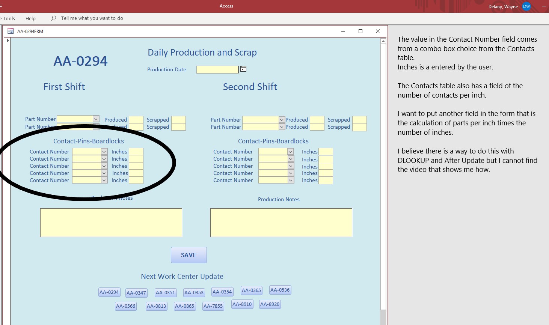
Task: Expand first Contact Number dropdown in First Shift
Action: [x=104, y=152]
